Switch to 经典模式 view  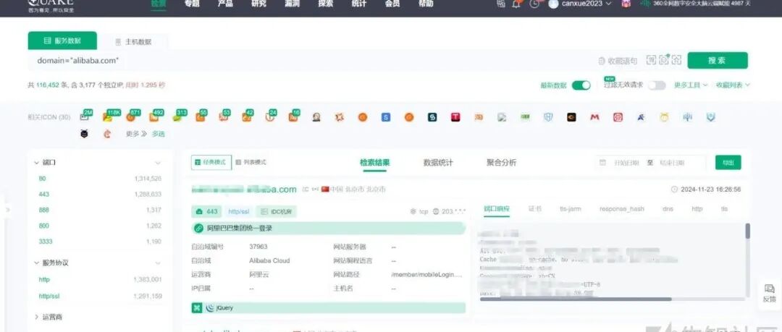[x=211, y=162]
